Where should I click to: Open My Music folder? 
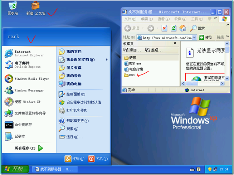click(x=70, y=76)
